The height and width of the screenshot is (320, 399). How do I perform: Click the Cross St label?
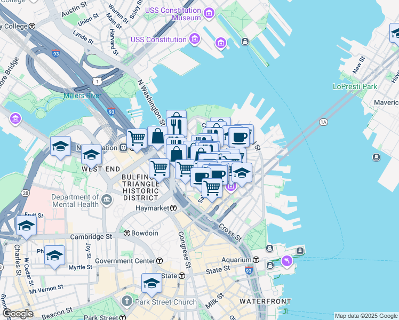click(230, 233)
